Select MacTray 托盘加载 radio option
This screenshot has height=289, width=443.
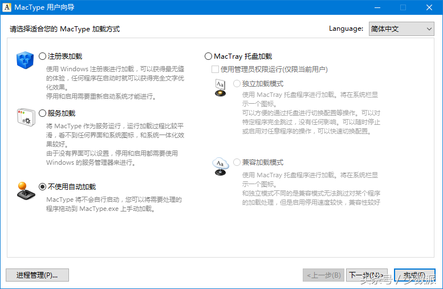click(x=208, y=56)
